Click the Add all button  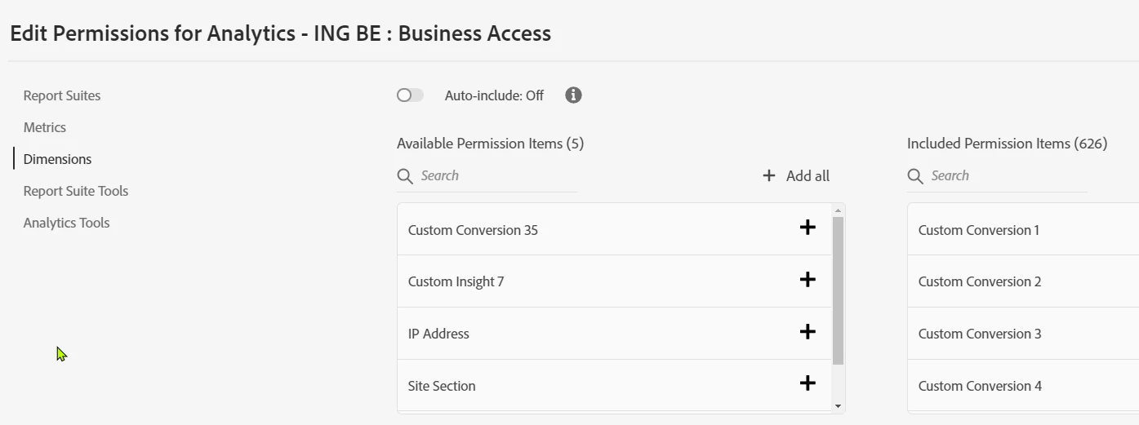(x=796, y=176)
